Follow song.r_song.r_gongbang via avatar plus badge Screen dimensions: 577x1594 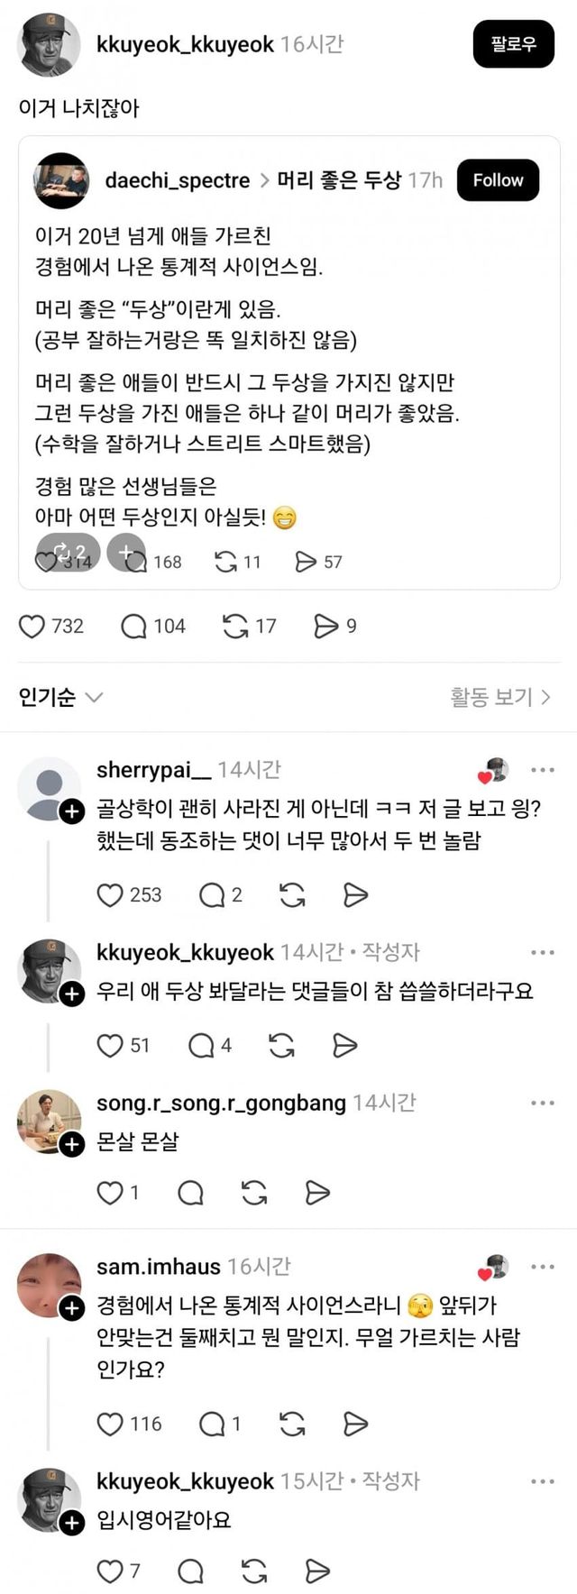pos(72,1144)
